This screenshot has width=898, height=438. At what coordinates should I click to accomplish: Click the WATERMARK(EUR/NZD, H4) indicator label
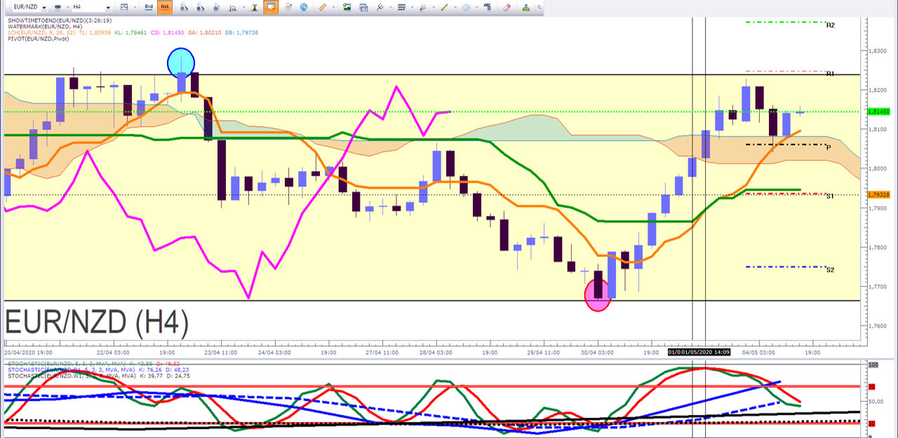[45, 27]
